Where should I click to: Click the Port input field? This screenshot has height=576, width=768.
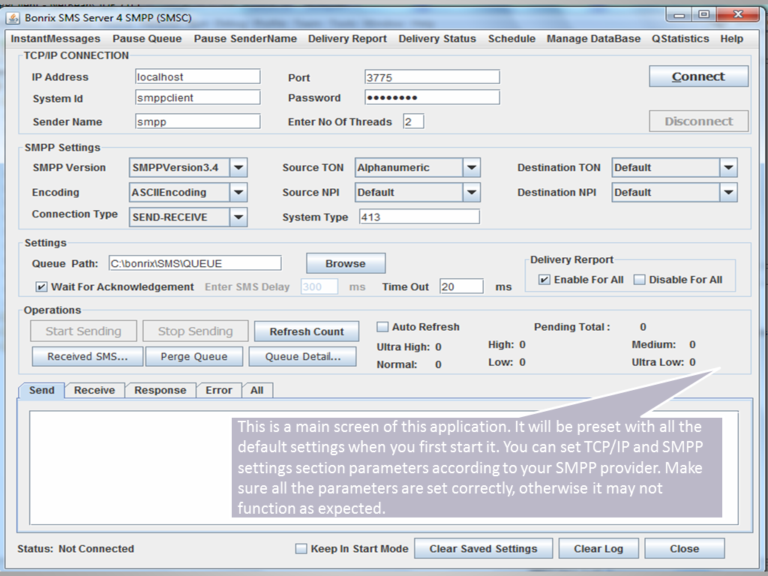click(x=432, y=77)
